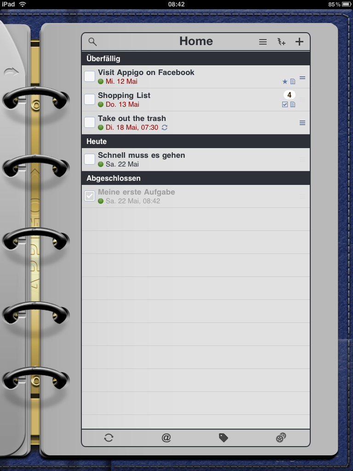Add a new task with plus icon
The image size is (353, 471).
click(x=299, y=42)
